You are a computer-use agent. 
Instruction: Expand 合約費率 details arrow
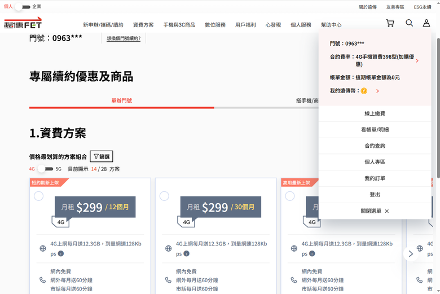417,60
